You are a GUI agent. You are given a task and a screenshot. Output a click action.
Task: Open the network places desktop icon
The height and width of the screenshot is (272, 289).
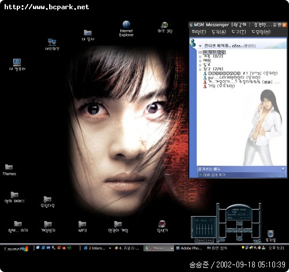click(x=52, y=44)
